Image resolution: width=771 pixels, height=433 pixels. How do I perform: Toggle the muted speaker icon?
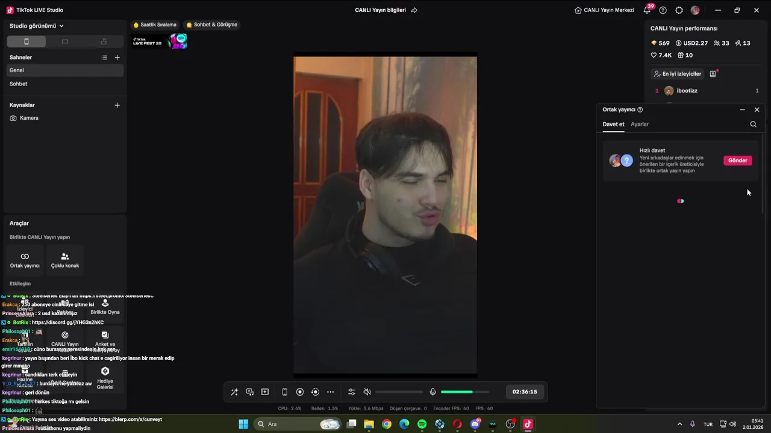pyautogui.click(x=367, y=392)
